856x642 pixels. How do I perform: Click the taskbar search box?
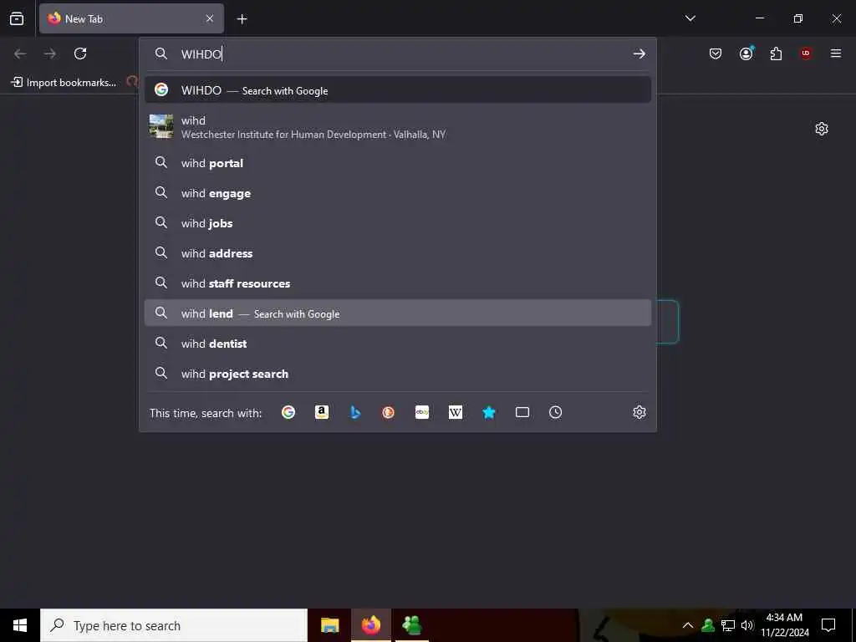tap(174, 625)
